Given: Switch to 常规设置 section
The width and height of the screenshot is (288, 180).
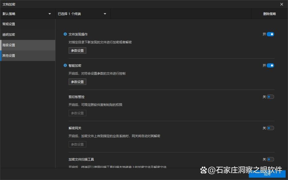Looking at the screenshot, I should coord(28,24).
